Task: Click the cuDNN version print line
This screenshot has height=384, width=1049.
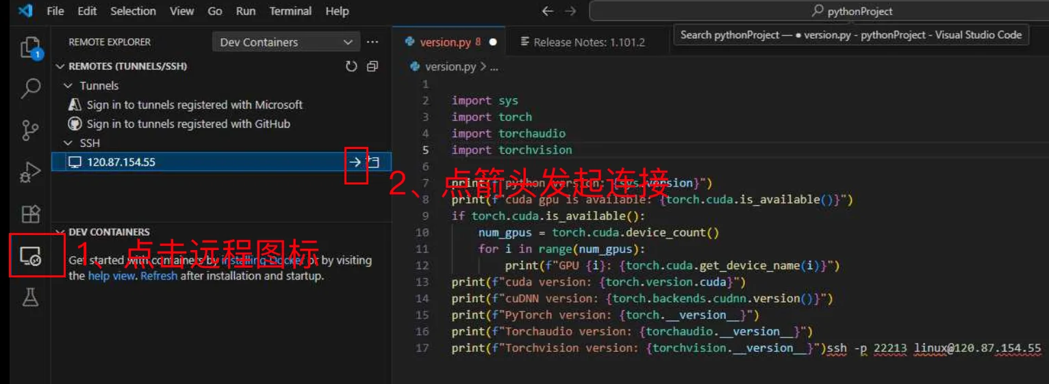Action: [x=642, y=299]
